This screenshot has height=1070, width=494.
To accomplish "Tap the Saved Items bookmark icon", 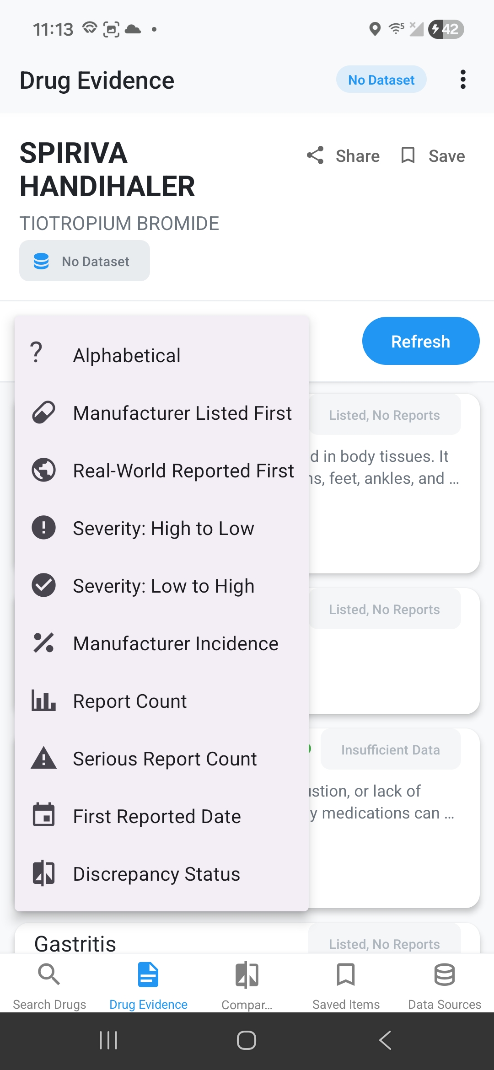I will click(x=346, y=974).
